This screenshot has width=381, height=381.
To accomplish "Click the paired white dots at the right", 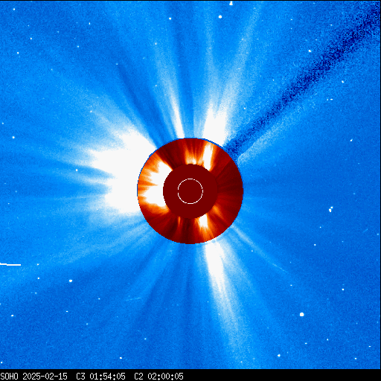I will (x=330, y=209).
